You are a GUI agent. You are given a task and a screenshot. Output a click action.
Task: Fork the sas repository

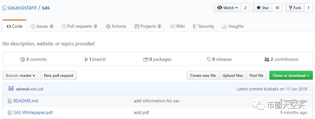point(295,8)
